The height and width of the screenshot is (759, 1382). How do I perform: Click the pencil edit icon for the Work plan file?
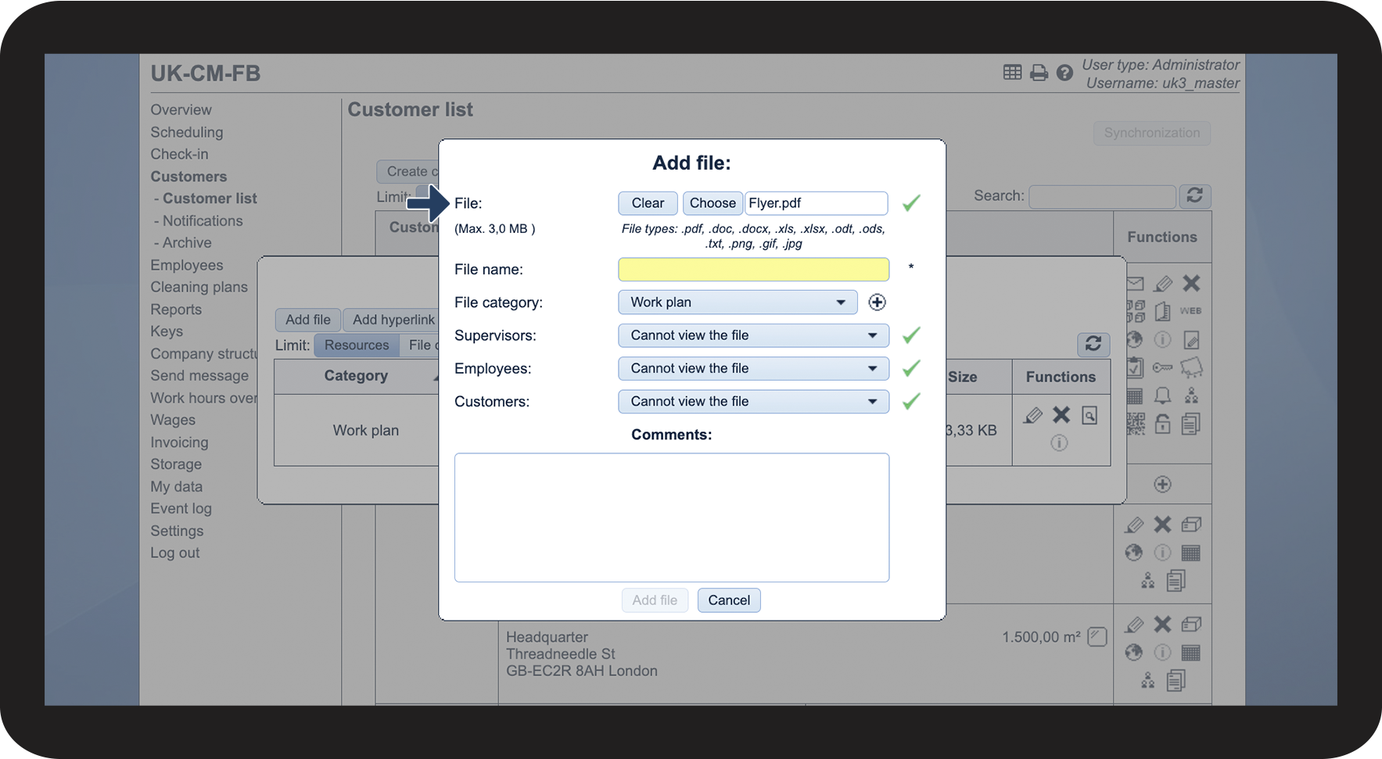click(1032, 415)
